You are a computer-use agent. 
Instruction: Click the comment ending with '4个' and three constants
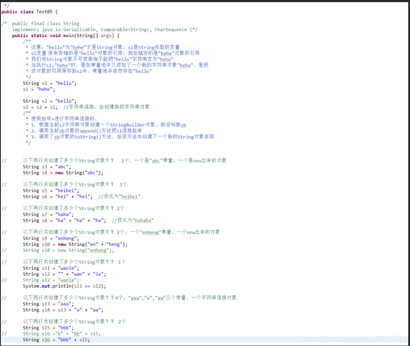click(x=130, y=298)
